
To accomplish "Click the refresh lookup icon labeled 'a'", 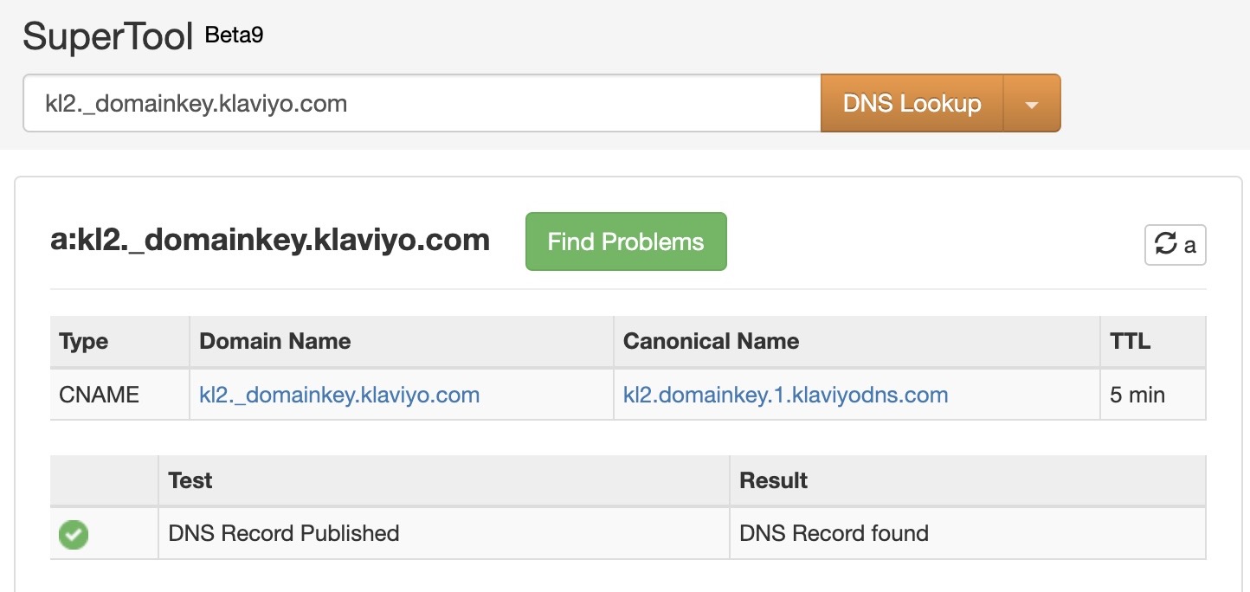I will pyautogui.click(x=1175, y=245).
